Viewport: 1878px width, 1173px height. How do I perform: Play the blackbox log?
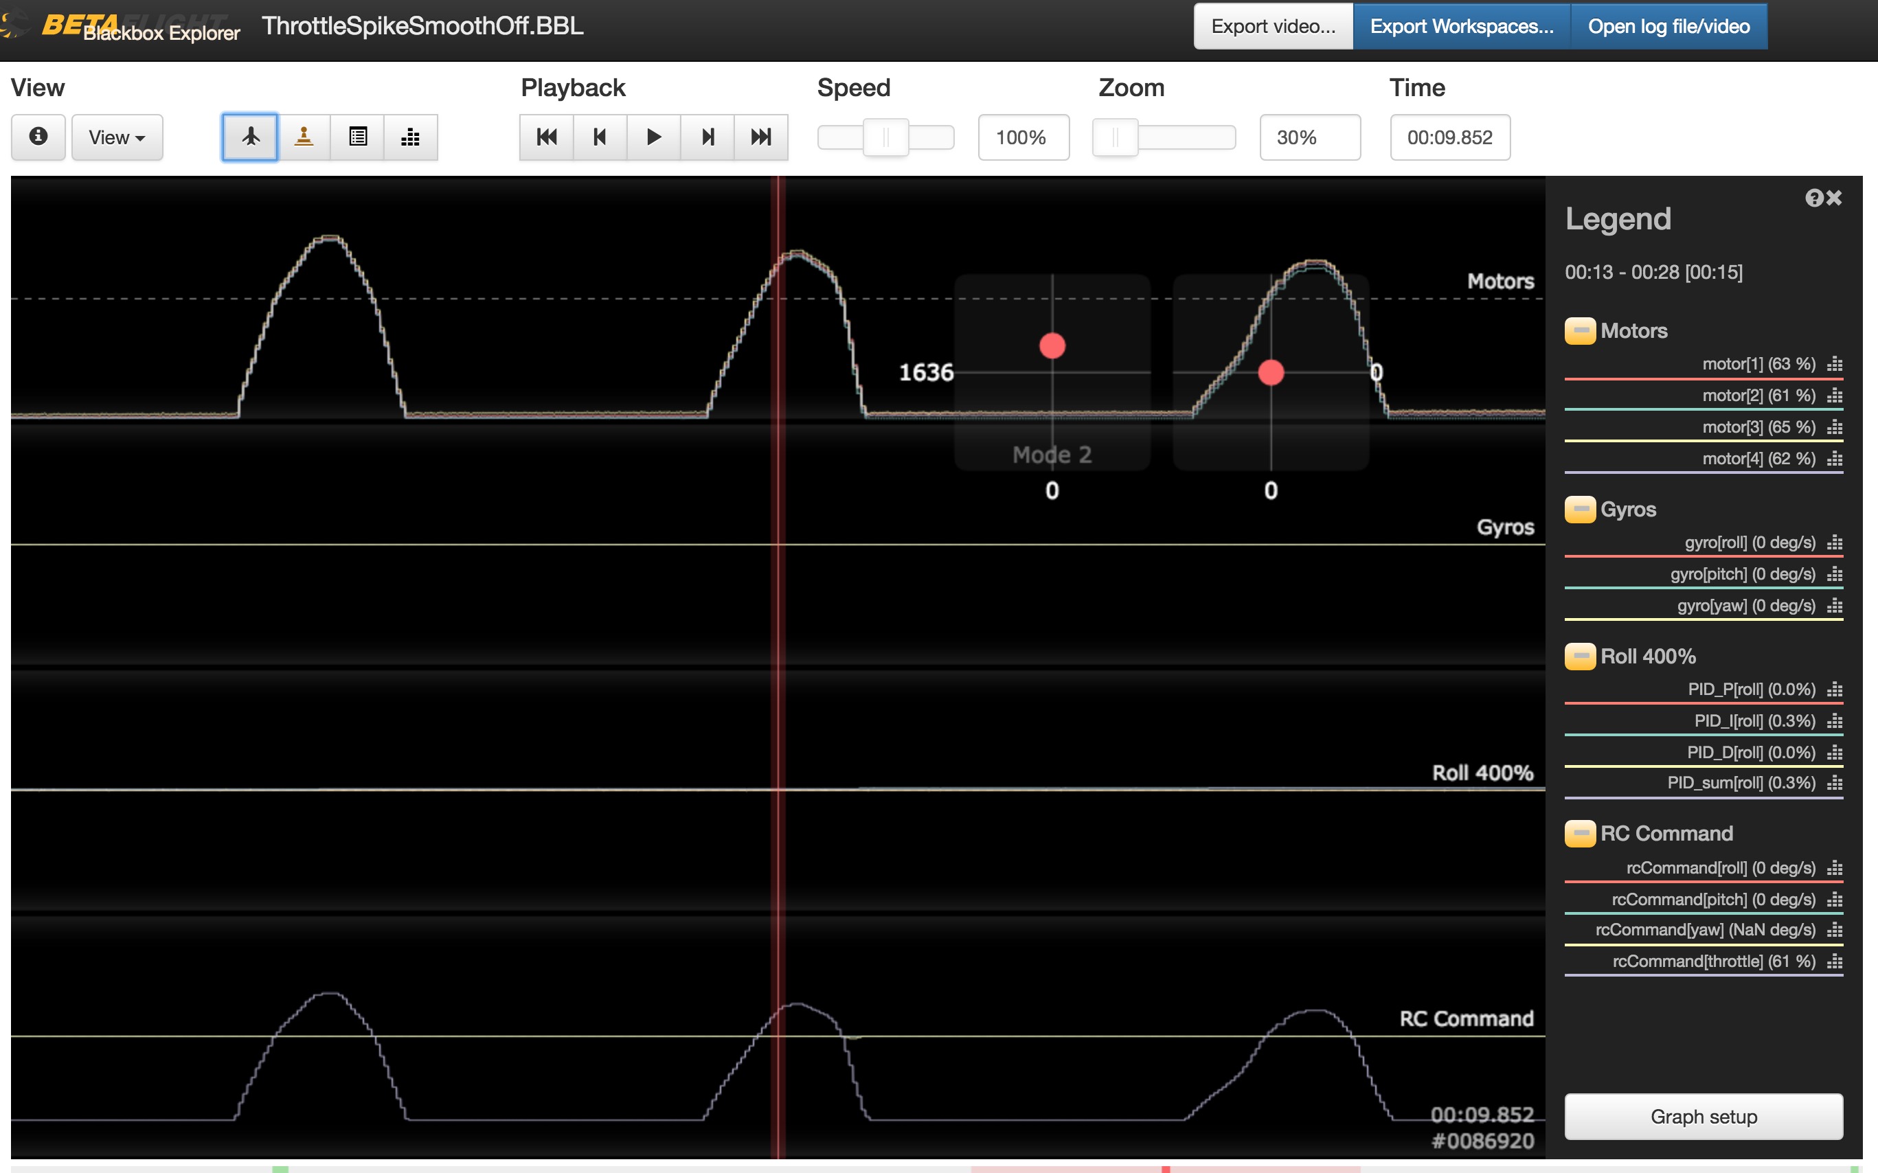[x=653, y=137]
